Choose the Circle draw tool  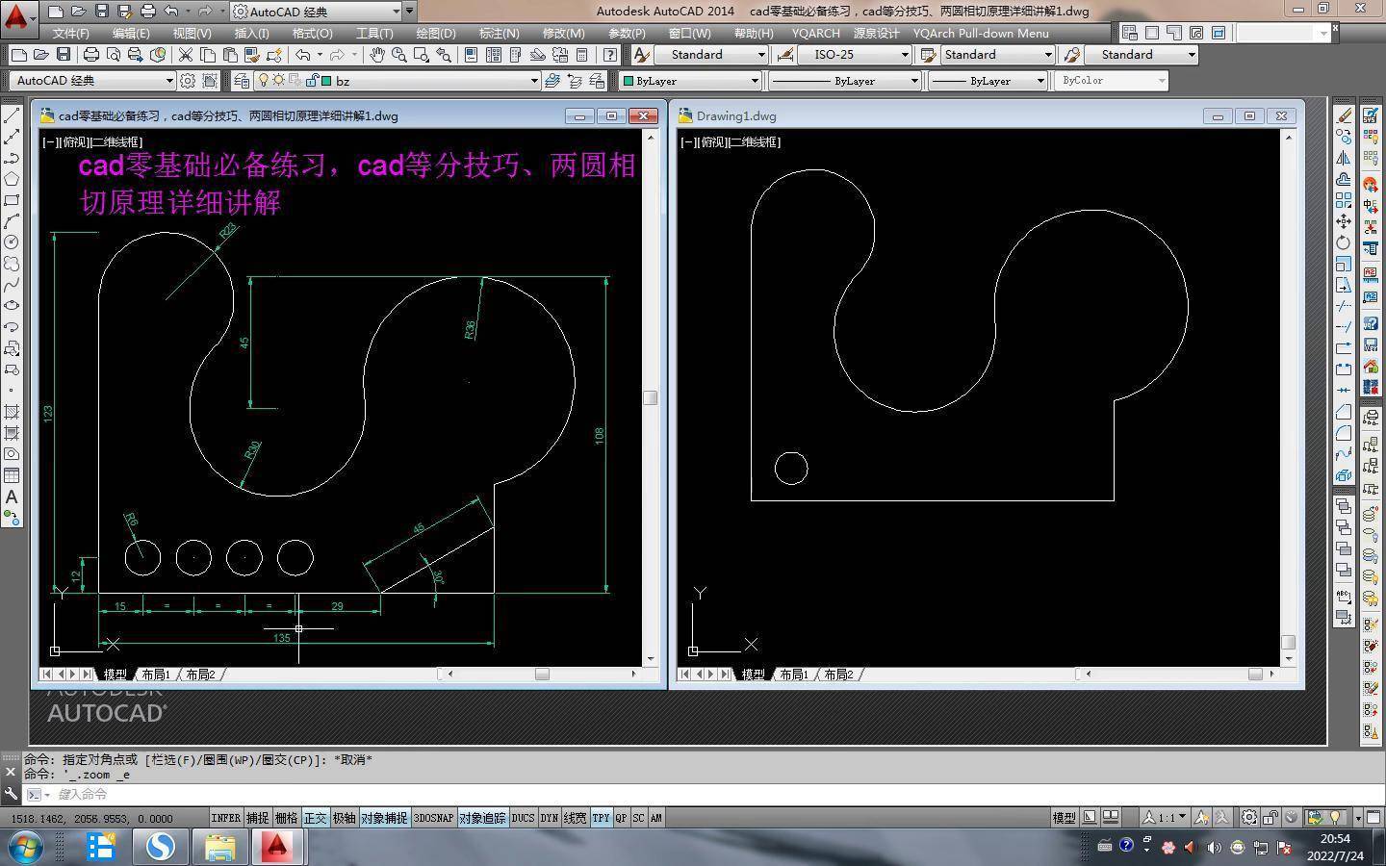(x=12, y=242)
